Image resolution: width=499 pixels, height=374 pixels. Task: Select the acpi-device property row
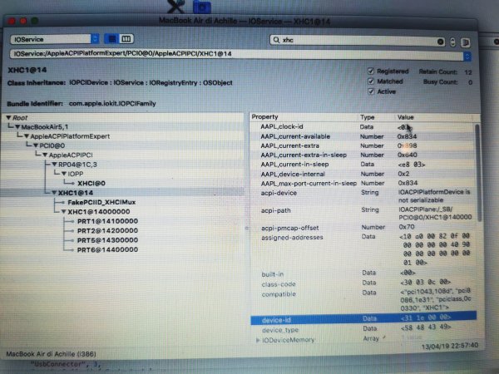362,196
